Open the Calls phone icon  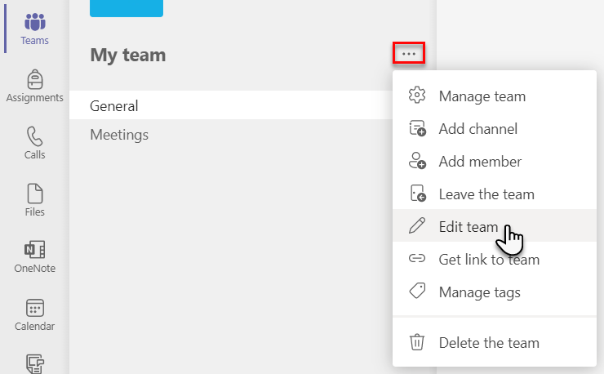[x=34, y=143]
